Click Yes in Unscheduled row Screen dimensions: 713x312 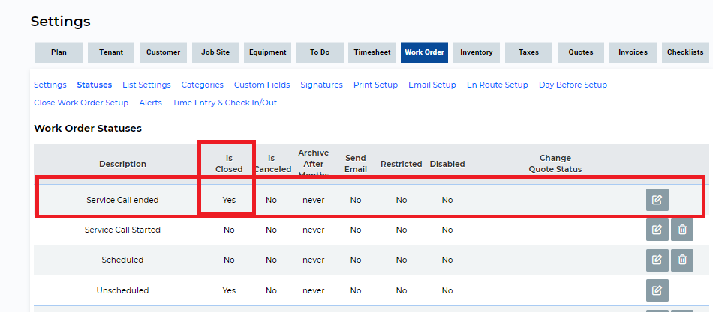click(x=229, y=290)
